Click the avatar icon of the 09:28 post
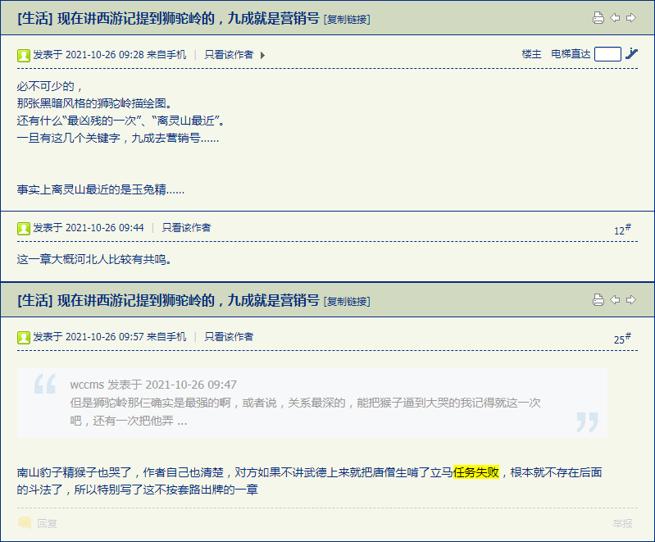The image size is (655, 542). pyautogui.click(x=24, y=55)
